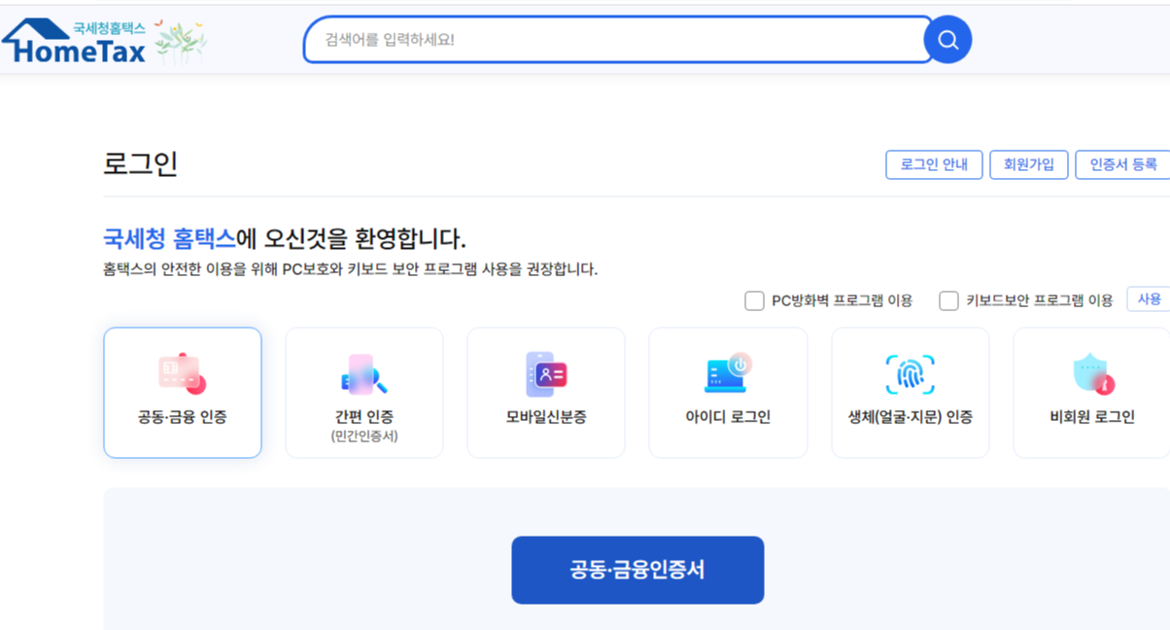Viewport: 1170px width, 630px height.
Task: Click the 회원가입 button
Action: pos(1029,164)
